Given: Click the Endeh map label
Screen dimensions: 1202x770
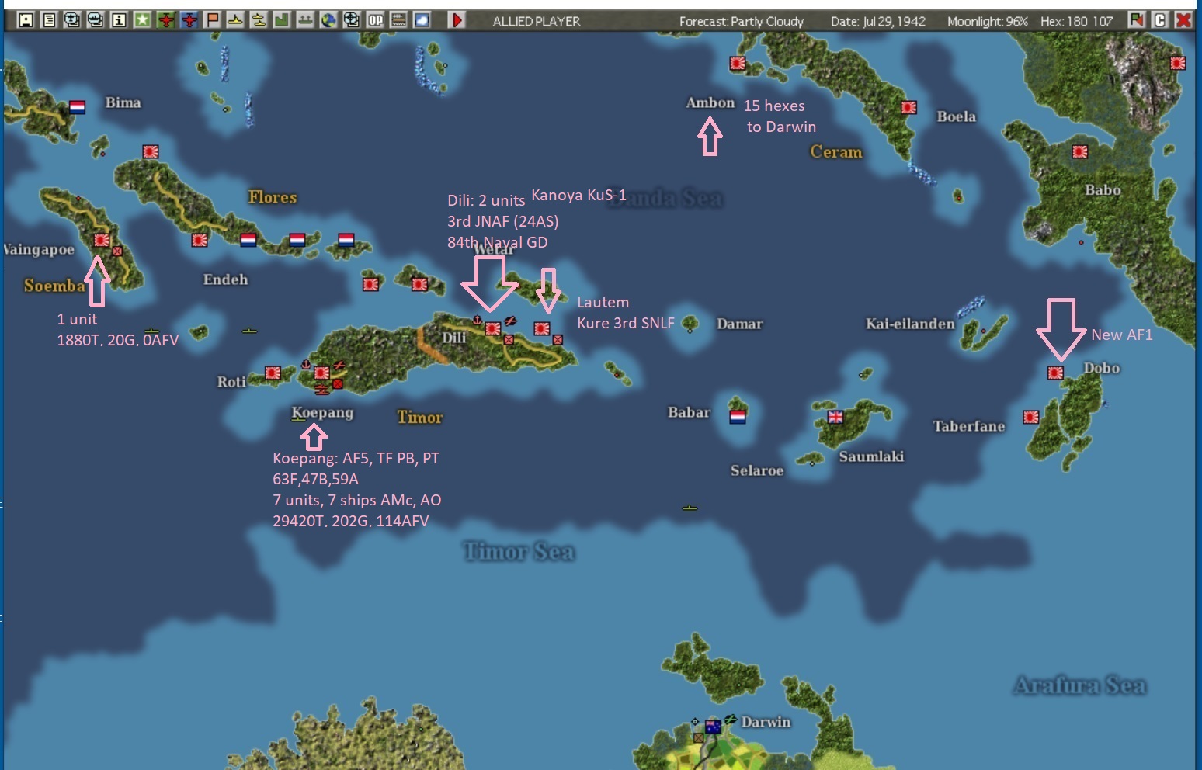Looking at the screenshot, I should pyautogui.click(x=225, y=279).
